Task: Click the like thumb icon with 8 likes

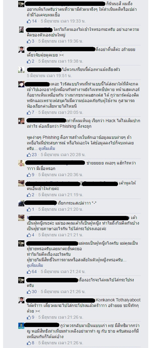Action: pos(29,343)
